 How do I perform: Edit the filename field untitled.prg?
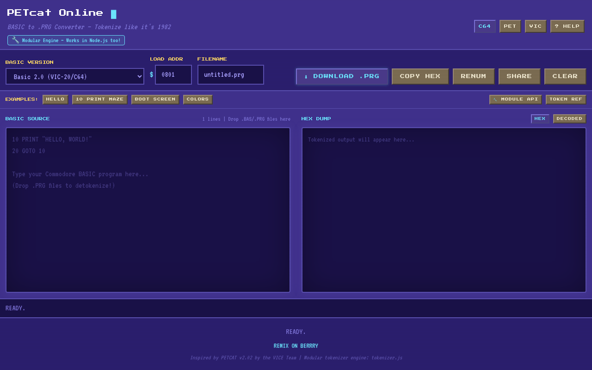click(231, 74)
